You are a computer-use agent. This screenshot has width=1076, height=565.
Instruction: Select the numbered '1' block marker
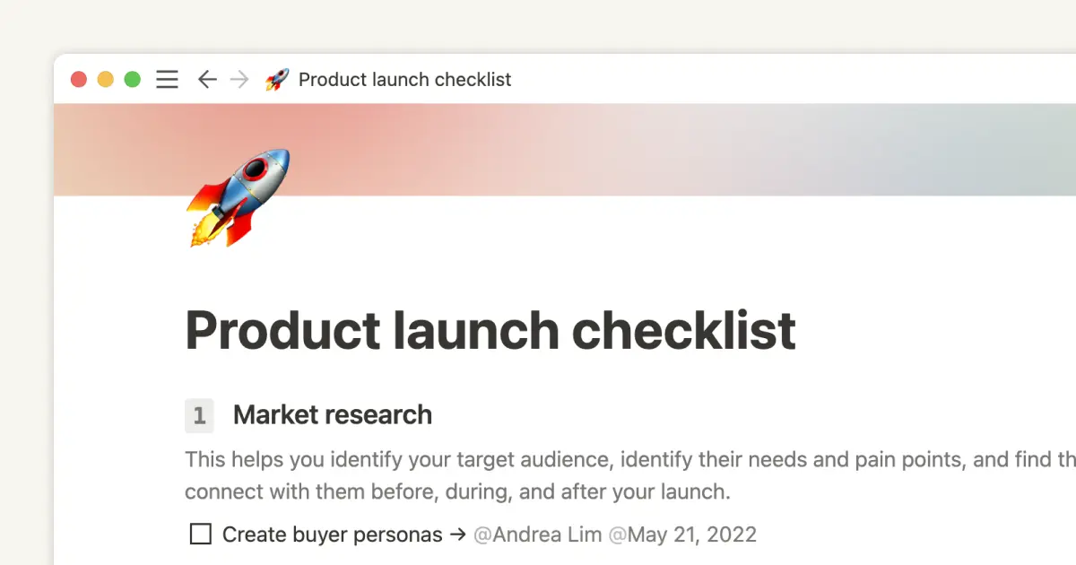tap(199, 415)
